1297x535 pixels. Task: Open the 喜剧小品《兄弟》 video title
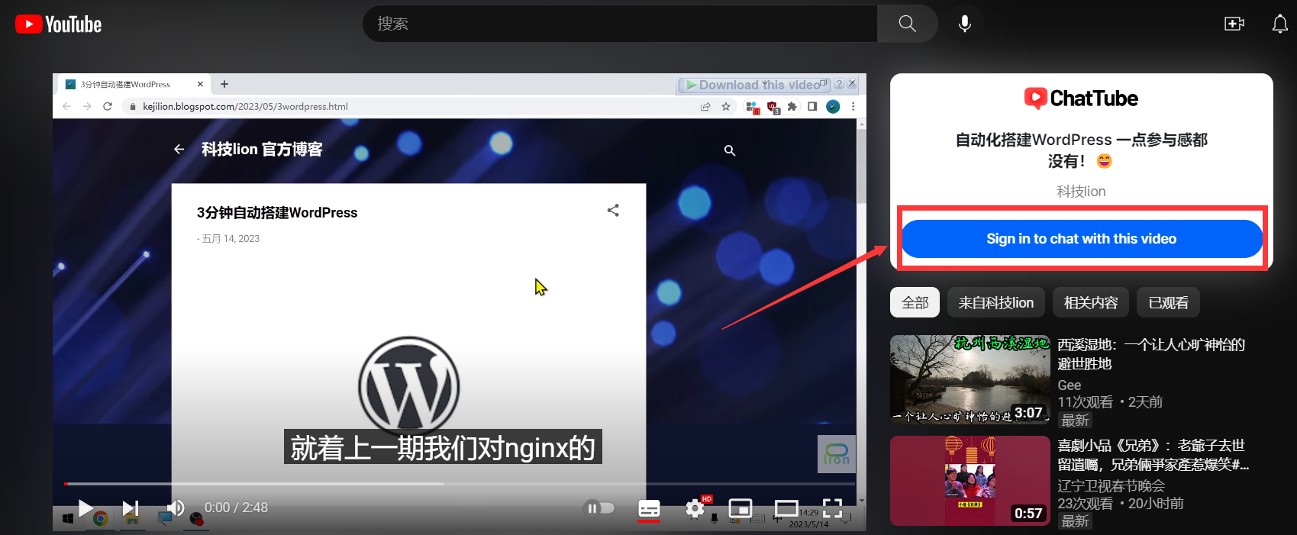[x=1153, y=455]
